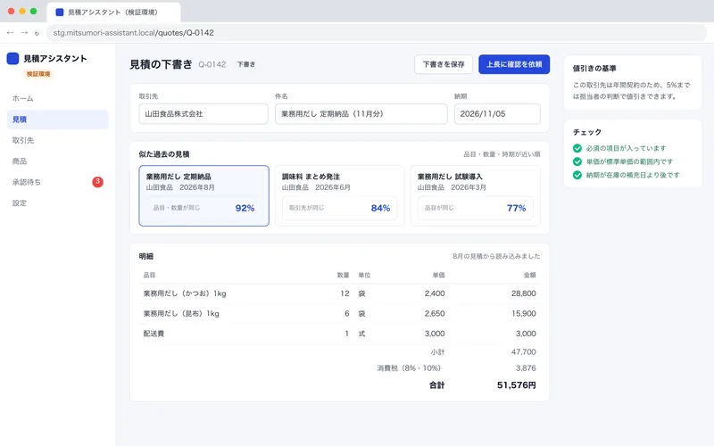The width and height of the screenshot is (714, 446).
Task: Click the 取引先 input field 山田食品株式会社
Action: (203, 114)
